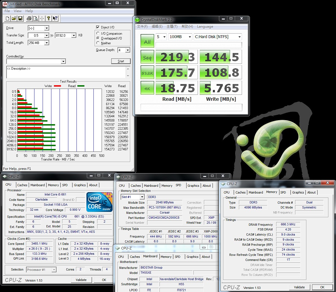Image resolution: width=336 pixels, height=292 pixels.
Task: Run the 512K test in CrystalDiskMark
Action: pyautogui.click(x=147, y=72)
